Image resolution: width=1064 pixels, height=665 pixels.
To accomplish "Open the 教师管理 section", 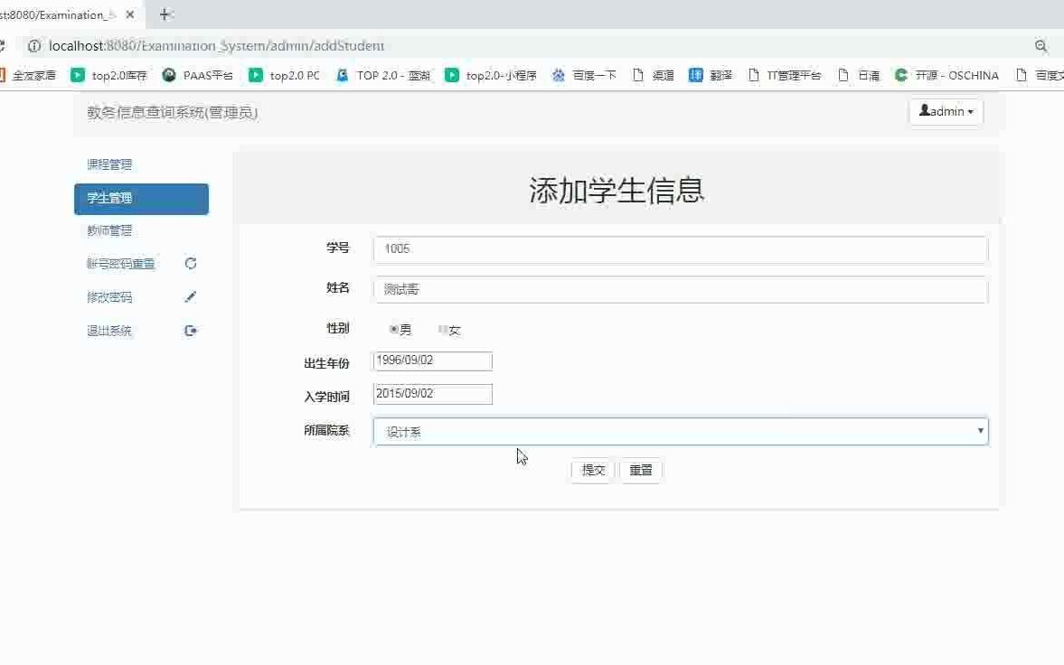I will (109, 230).
